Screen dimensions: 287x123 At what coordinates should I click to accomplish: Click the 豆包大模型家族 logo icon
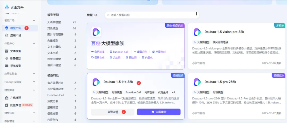(x=96, y=32)
